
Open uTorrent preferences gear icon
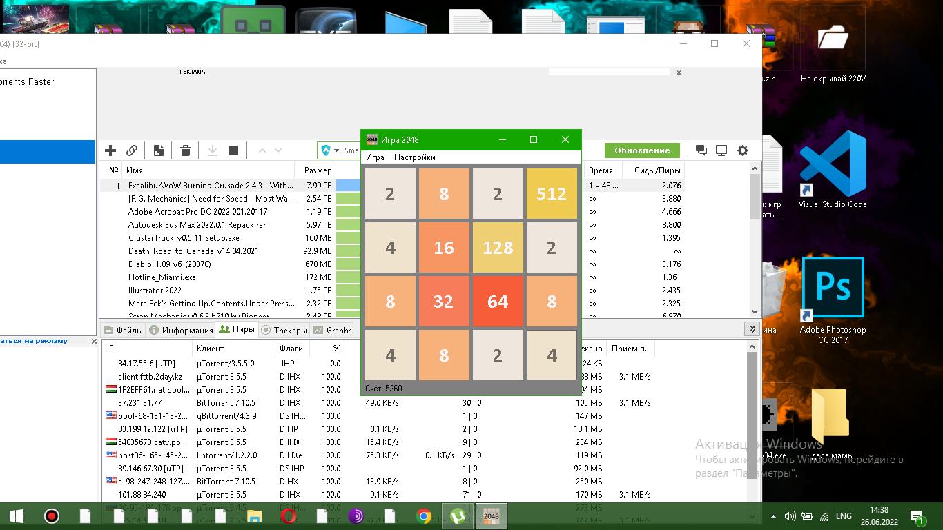point(743,150)
